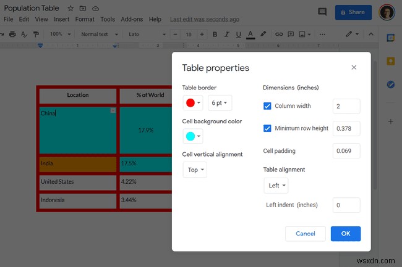This screenshot has width=402, height=267.
Task: Uncheck the Column width checkbox
Action: pos(267,106)
